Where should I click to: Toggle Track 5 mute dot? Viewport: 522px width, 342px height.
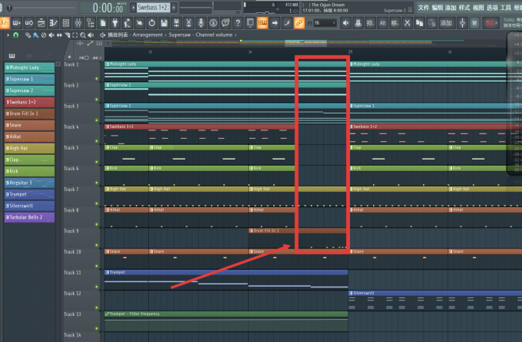[97, 162]
